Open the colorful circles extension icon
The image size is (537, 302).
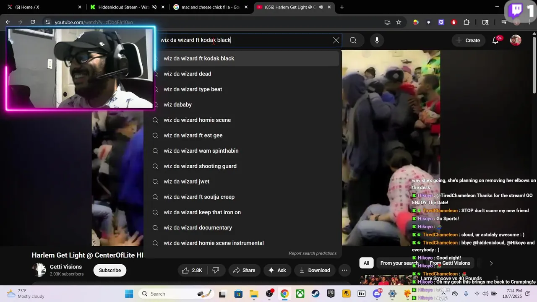point(416,22)
